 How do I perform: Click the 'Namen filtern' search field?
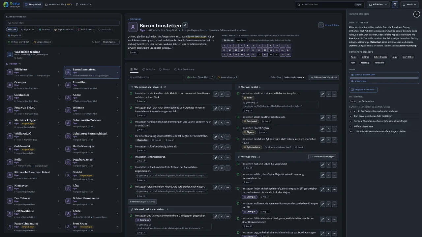click(x=63, y=23)
